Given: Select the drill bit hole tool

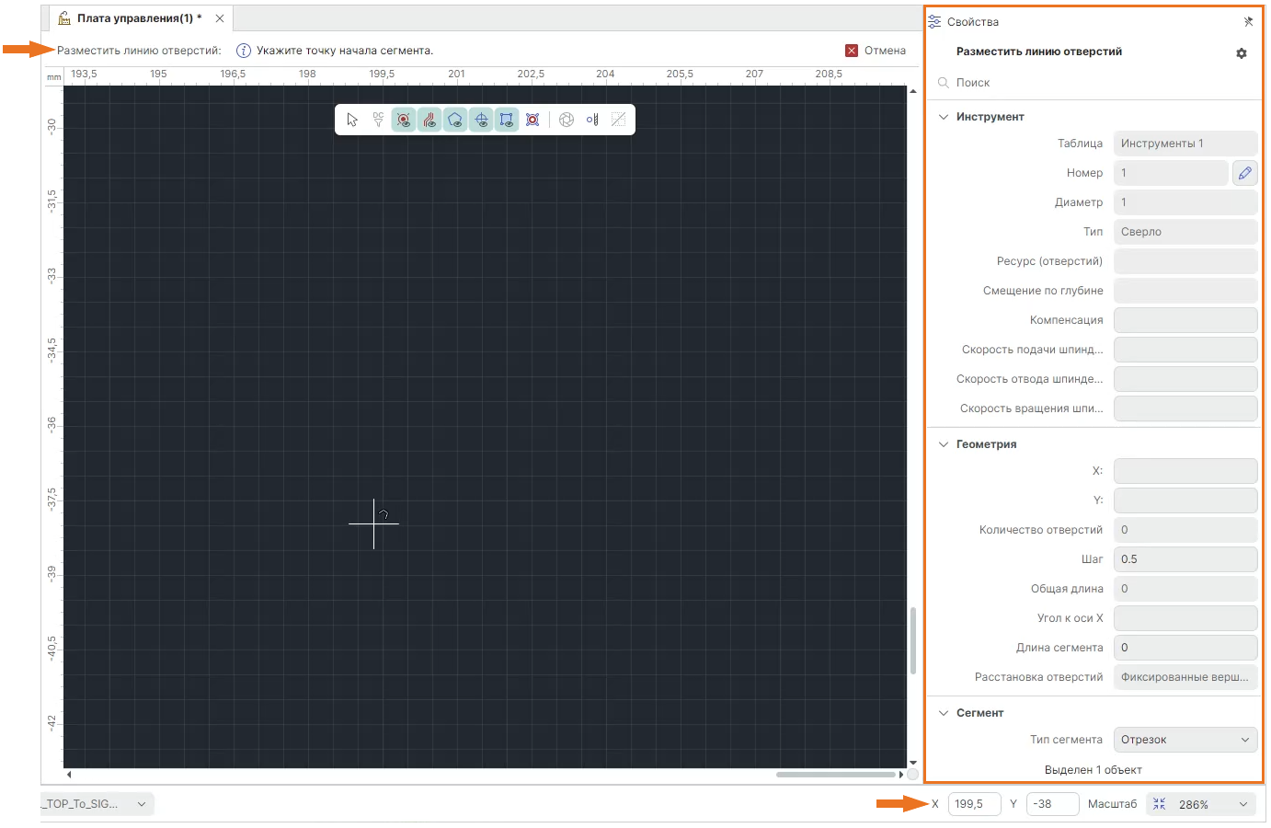Looking at the screenshot, I should click(592, 120).
